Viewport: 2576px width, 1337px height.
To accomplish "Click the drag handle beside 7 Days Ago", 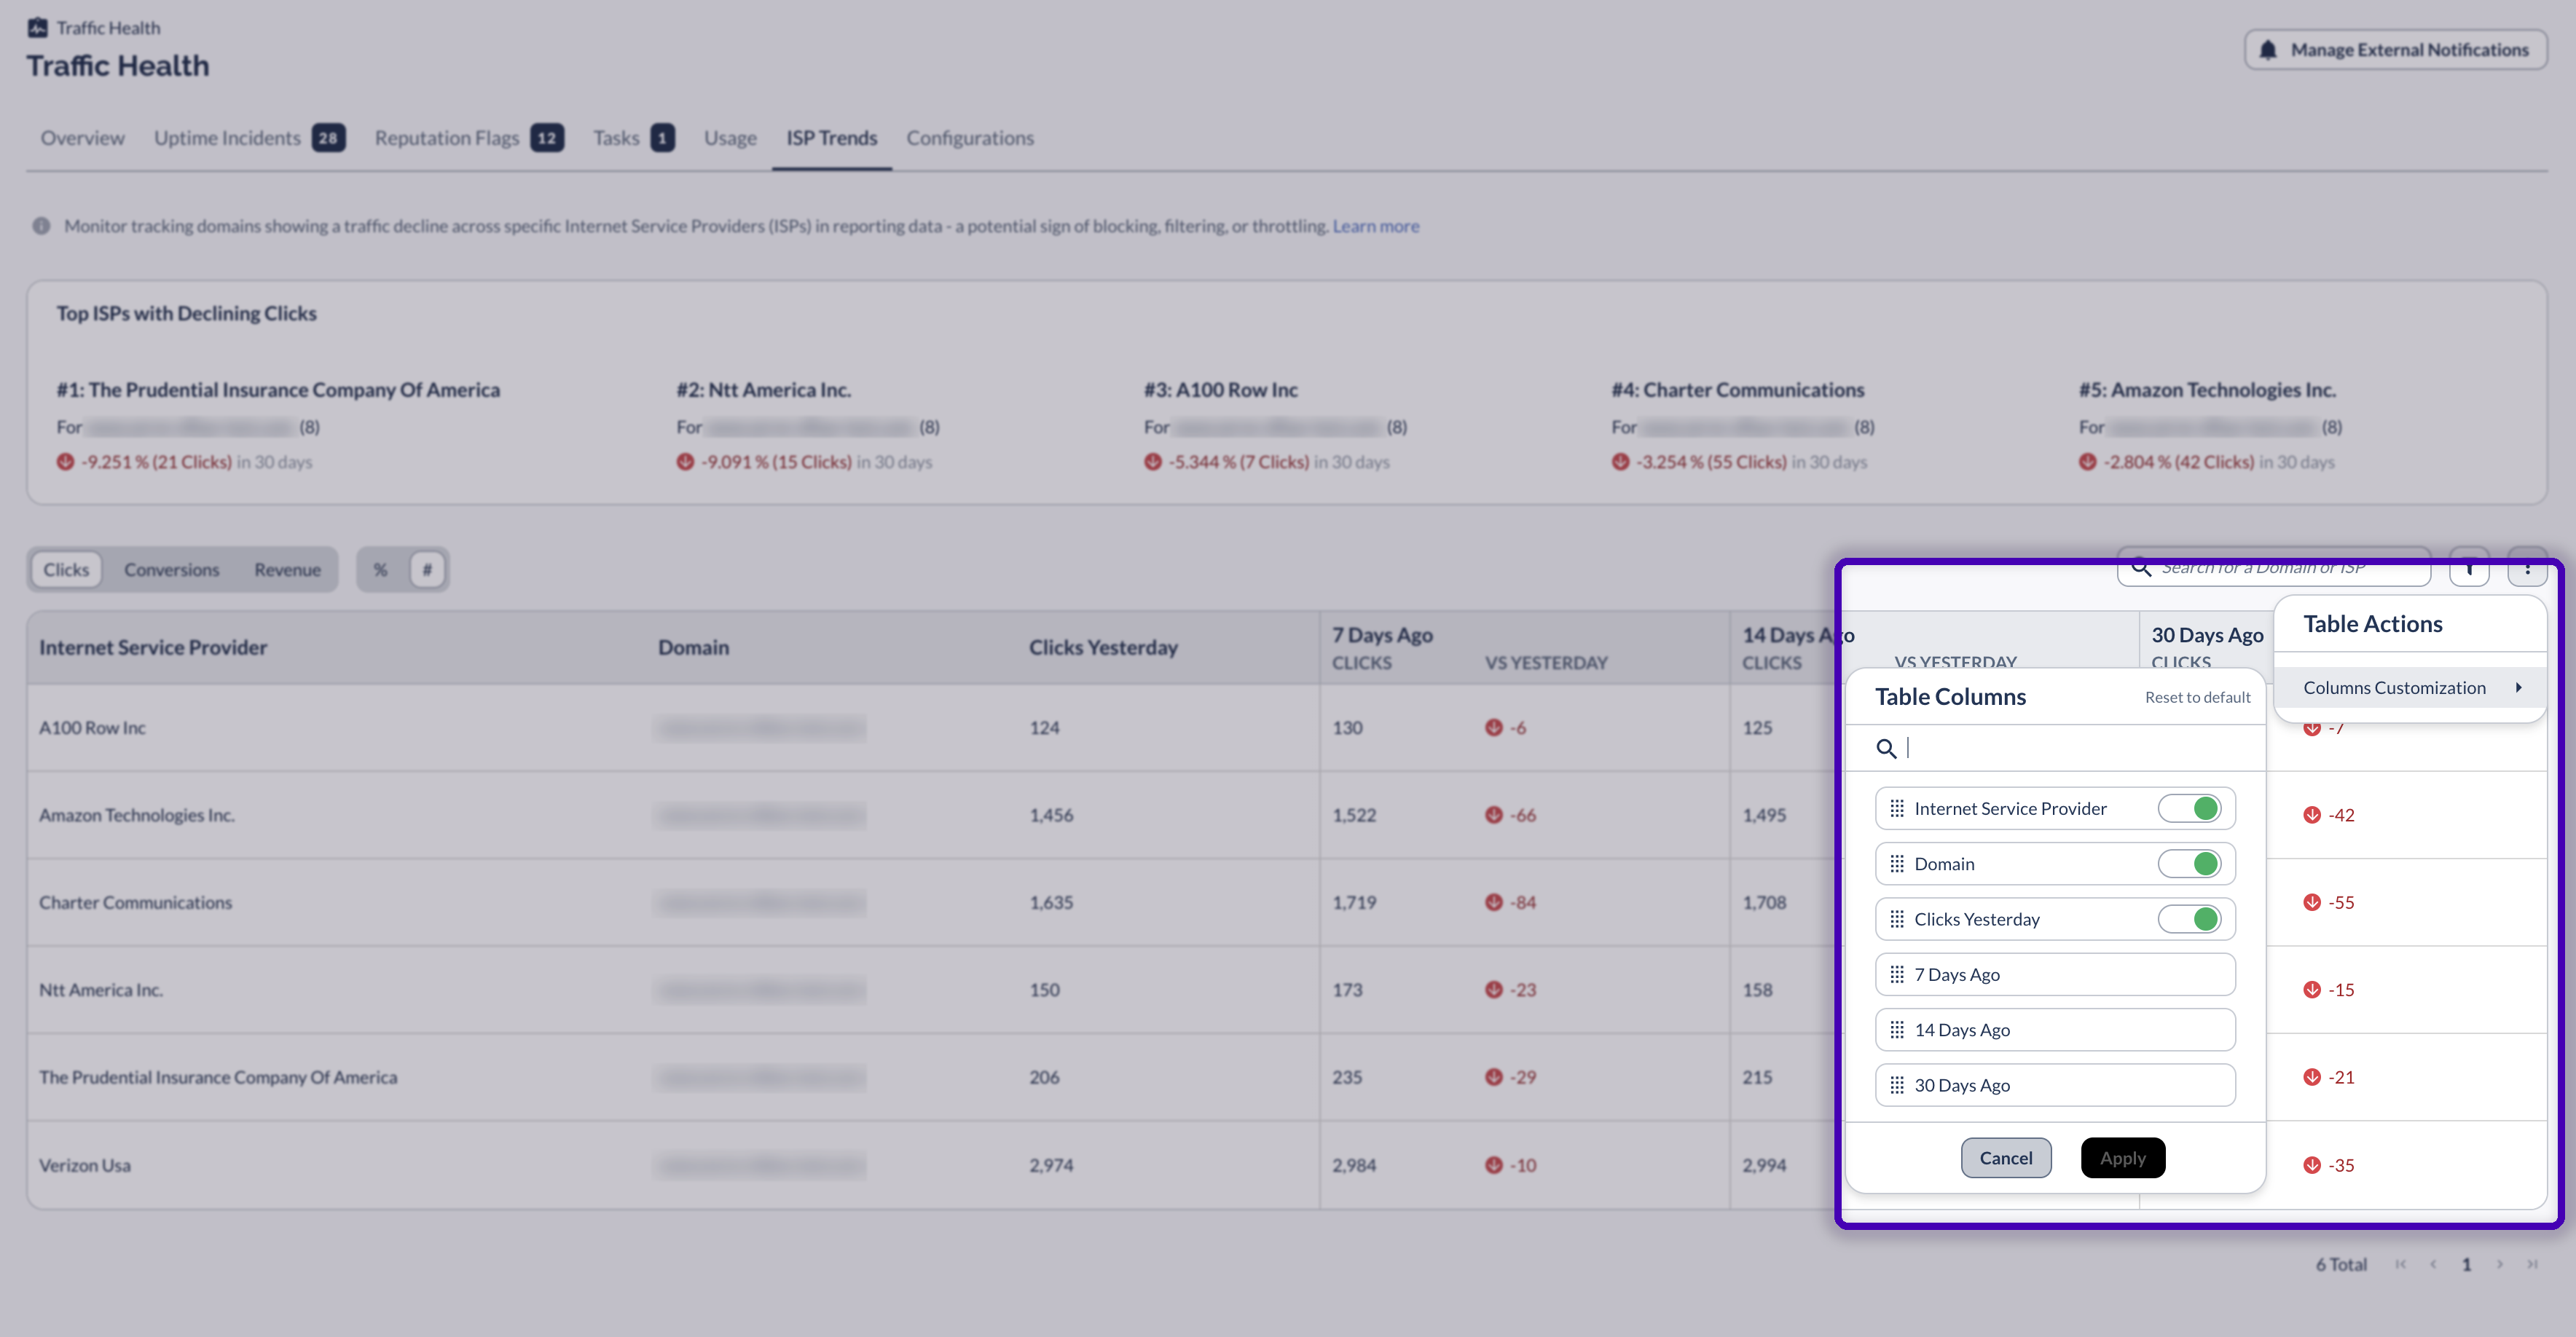I will (1897, 974).
